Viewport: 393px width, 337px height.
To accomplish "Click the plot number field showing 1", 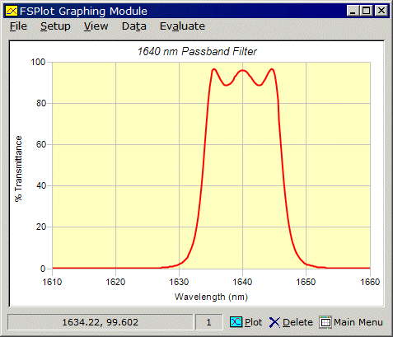I will coord(208,322).
